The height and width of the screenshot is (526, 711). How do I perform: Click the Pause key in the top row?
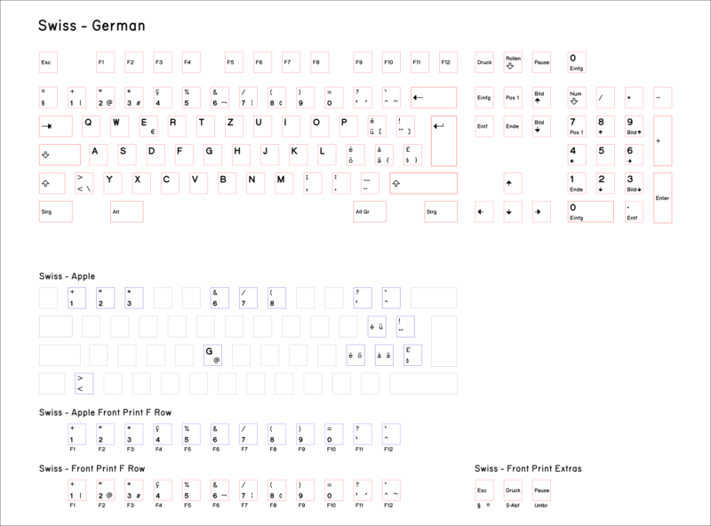[541, 62]
